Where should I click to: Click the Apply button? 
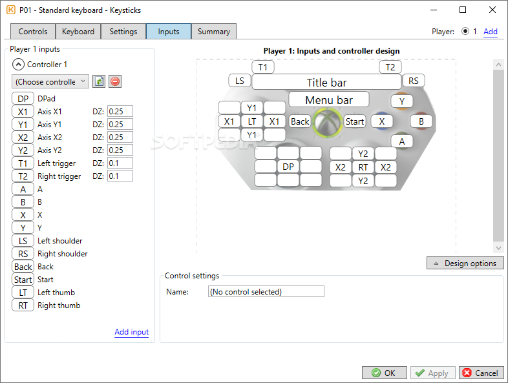433,373
